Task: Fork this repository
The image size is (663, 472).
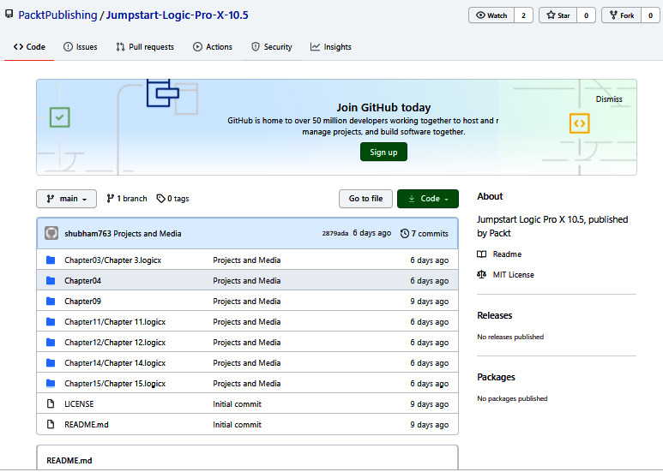Action: (x=622, y=15)
